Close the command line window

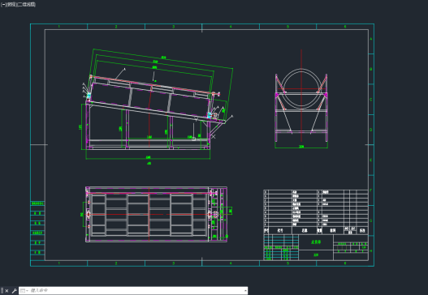pos(6,291)
